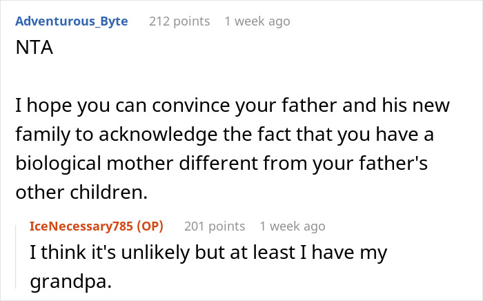Open the reply's 1 week ago timestamp
Viewport: 483px width, 301px height.
pyautogui.click(x=292, y=226)
